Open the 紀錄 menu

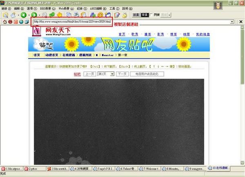[82, 9]
